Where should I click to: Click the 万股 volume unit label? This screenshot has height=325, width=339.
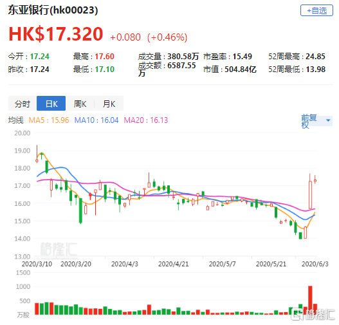tap(23, 315)
